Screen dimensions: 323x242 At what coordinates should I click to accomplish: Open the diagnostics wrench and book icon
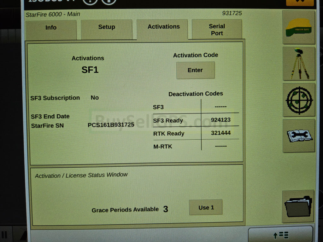point(299,136)
